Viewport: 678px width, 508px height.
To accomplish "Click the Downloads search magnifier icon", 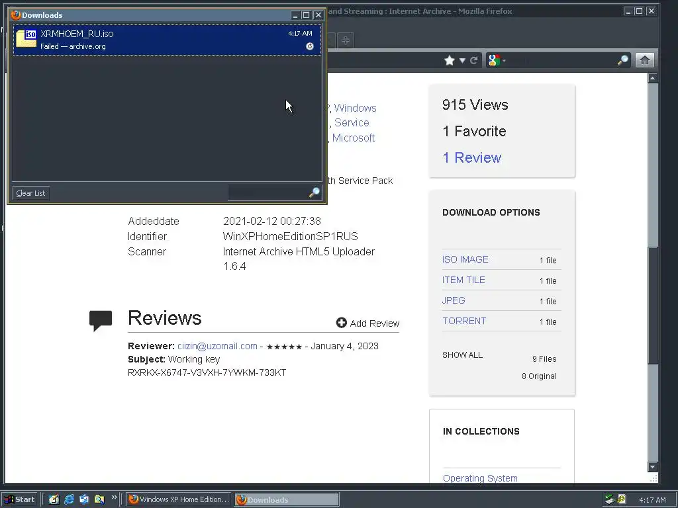I will [x=315, y=192].
